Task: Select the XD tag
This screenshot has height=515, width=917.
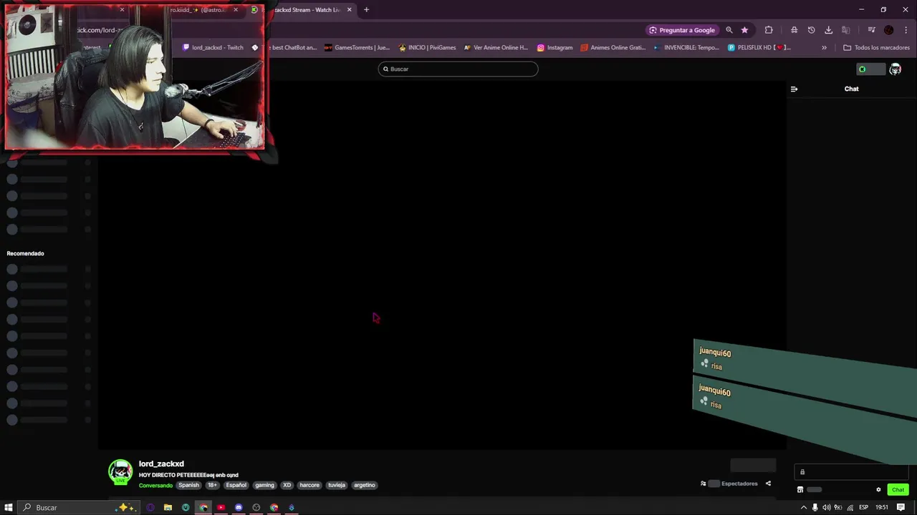Action: (287, 485)
